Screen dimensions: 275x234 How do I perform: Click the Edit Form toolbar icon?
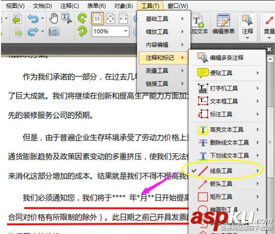(x=223, y=24)
